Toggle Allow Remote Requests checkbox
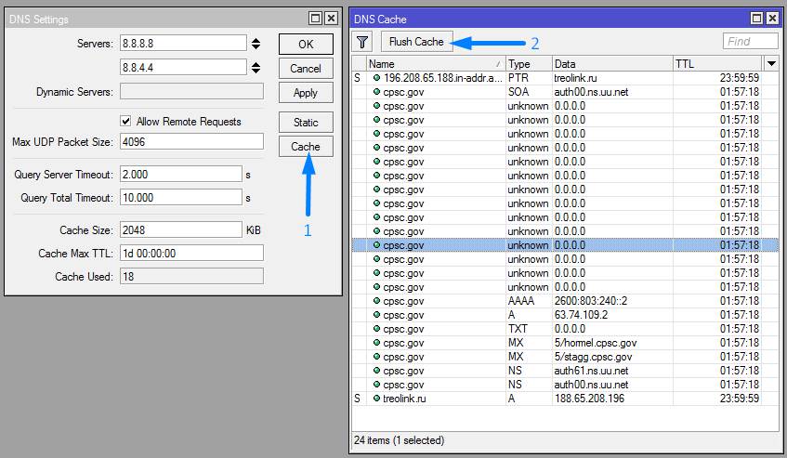Screen dimensions: 787x458 [126, 122]
